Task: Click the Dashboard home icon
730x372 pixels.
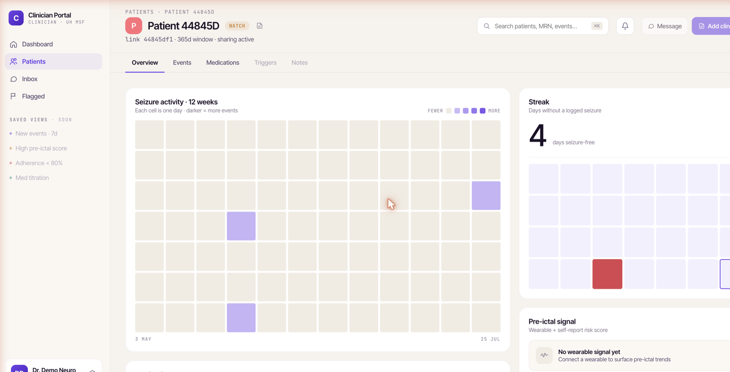Action: point(14,44)
